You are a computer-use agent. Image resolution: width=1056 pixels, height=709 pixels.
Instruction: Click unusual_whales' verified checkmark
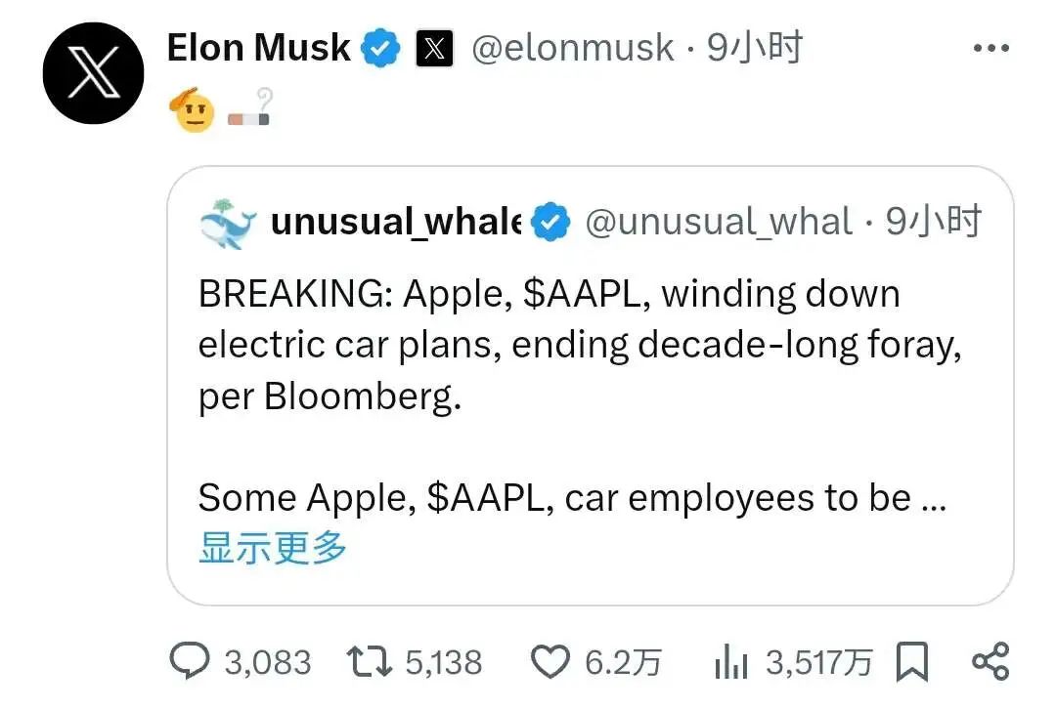coord(551,222)
